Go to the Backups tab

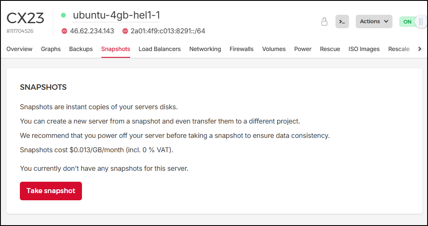click(81, 49)
